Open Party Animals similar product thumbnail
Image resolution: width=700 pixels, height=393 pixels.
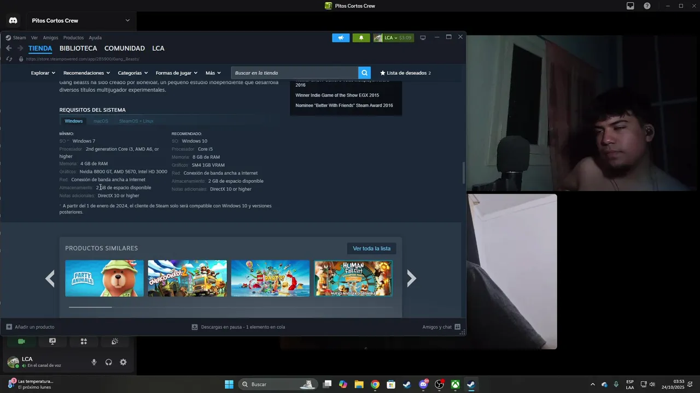(x=104, y=278)
